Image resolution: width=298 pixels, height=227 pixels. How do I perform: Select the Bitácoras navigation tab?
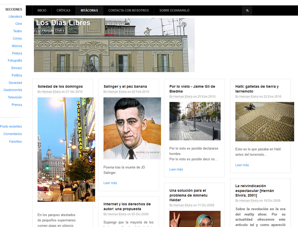(x=89, y=10)
